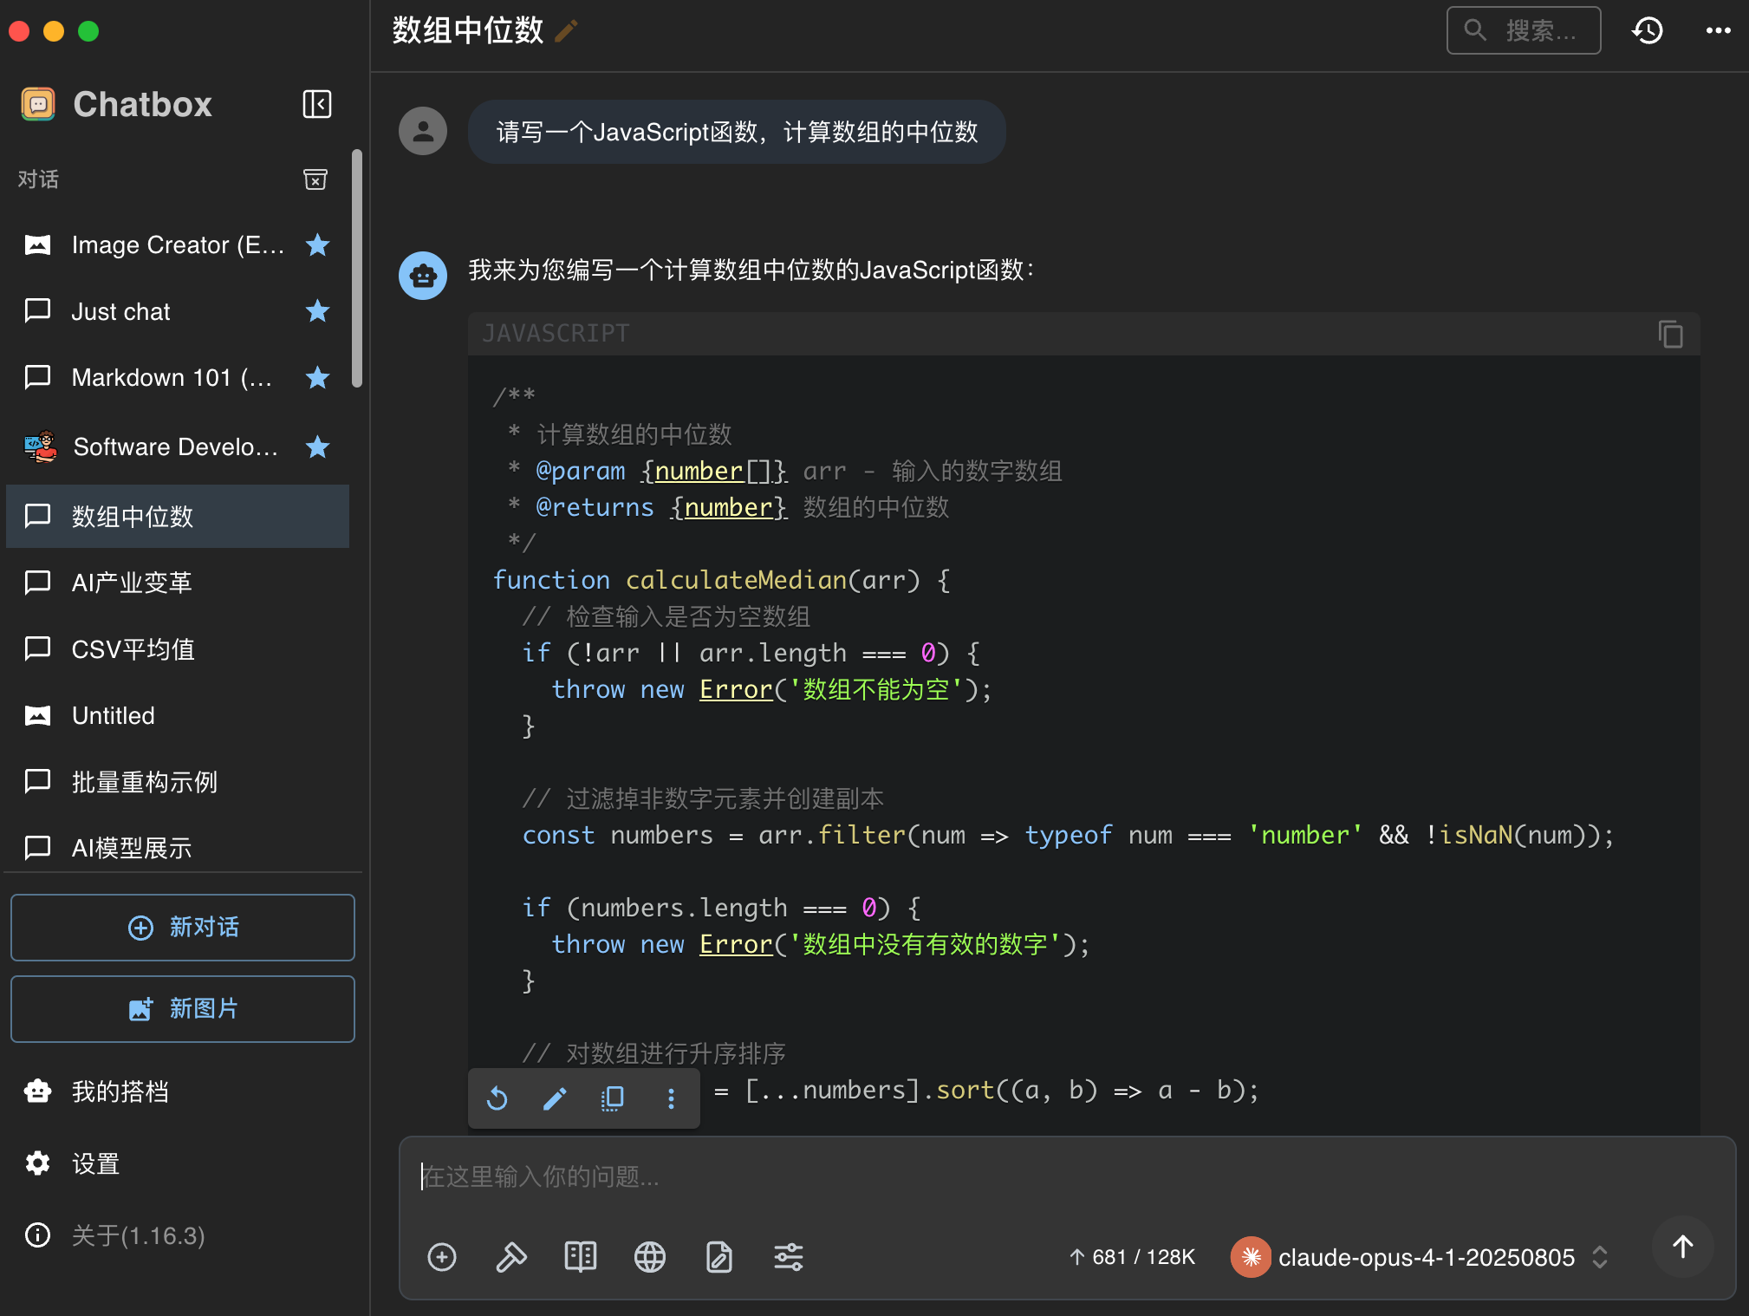Click the user prompt message bubble

pos(737,132)
